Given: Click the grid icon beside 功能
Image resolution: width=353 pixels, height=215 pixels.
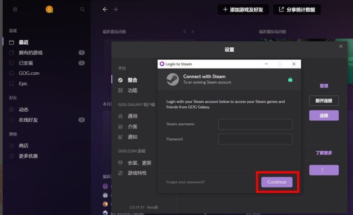Looking at the screenshot, I should pyautogui.click(x=120, y=90).
